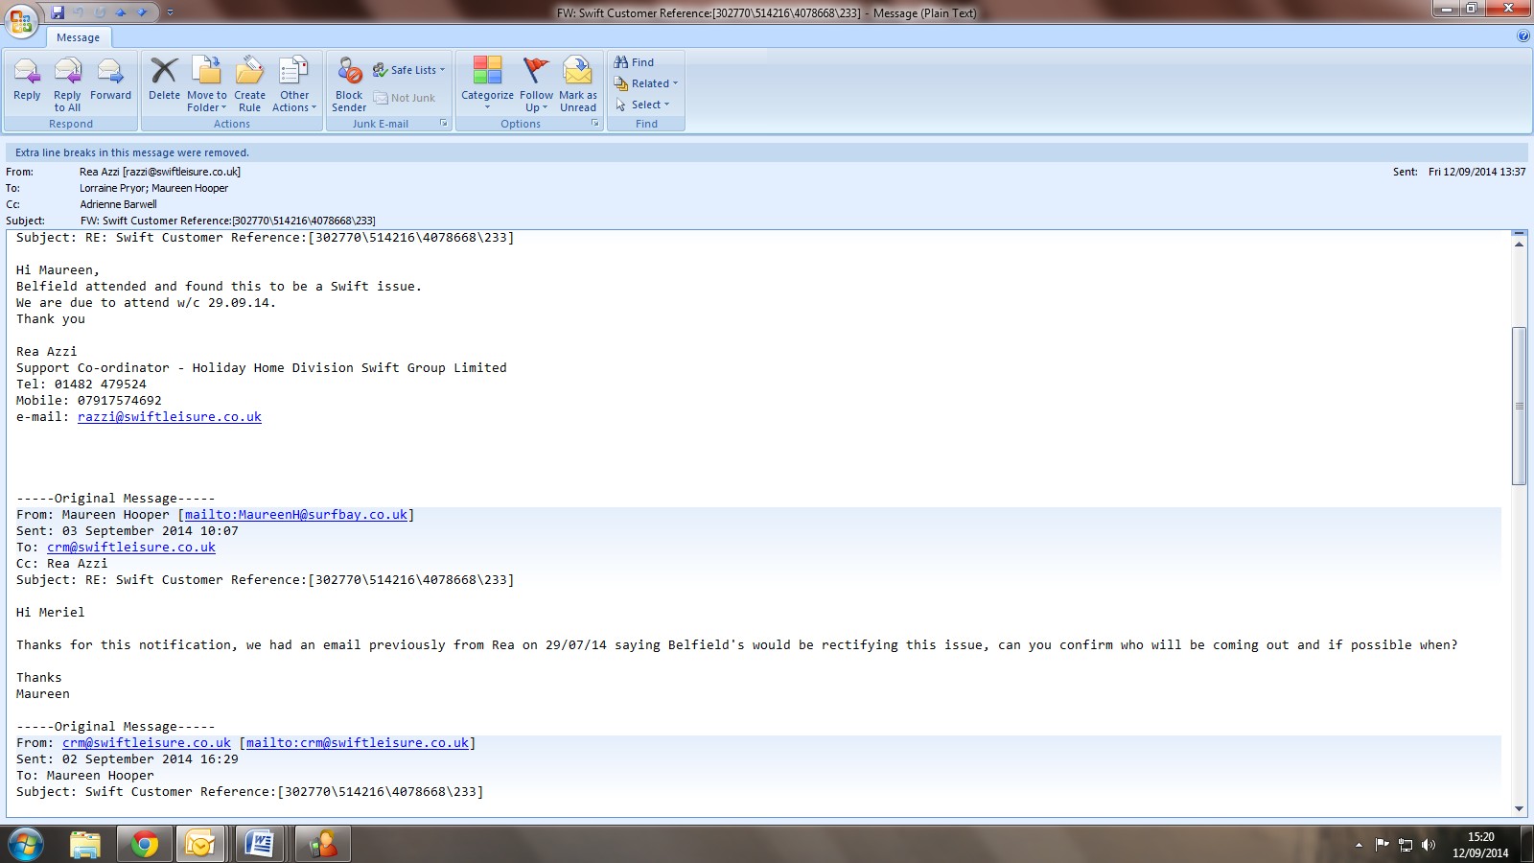Click the Not Junk button
1534x863 pixels.
405,98
